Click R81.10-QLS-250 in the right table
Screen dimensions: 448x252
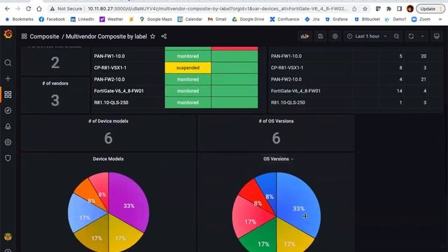click(288, 103)
